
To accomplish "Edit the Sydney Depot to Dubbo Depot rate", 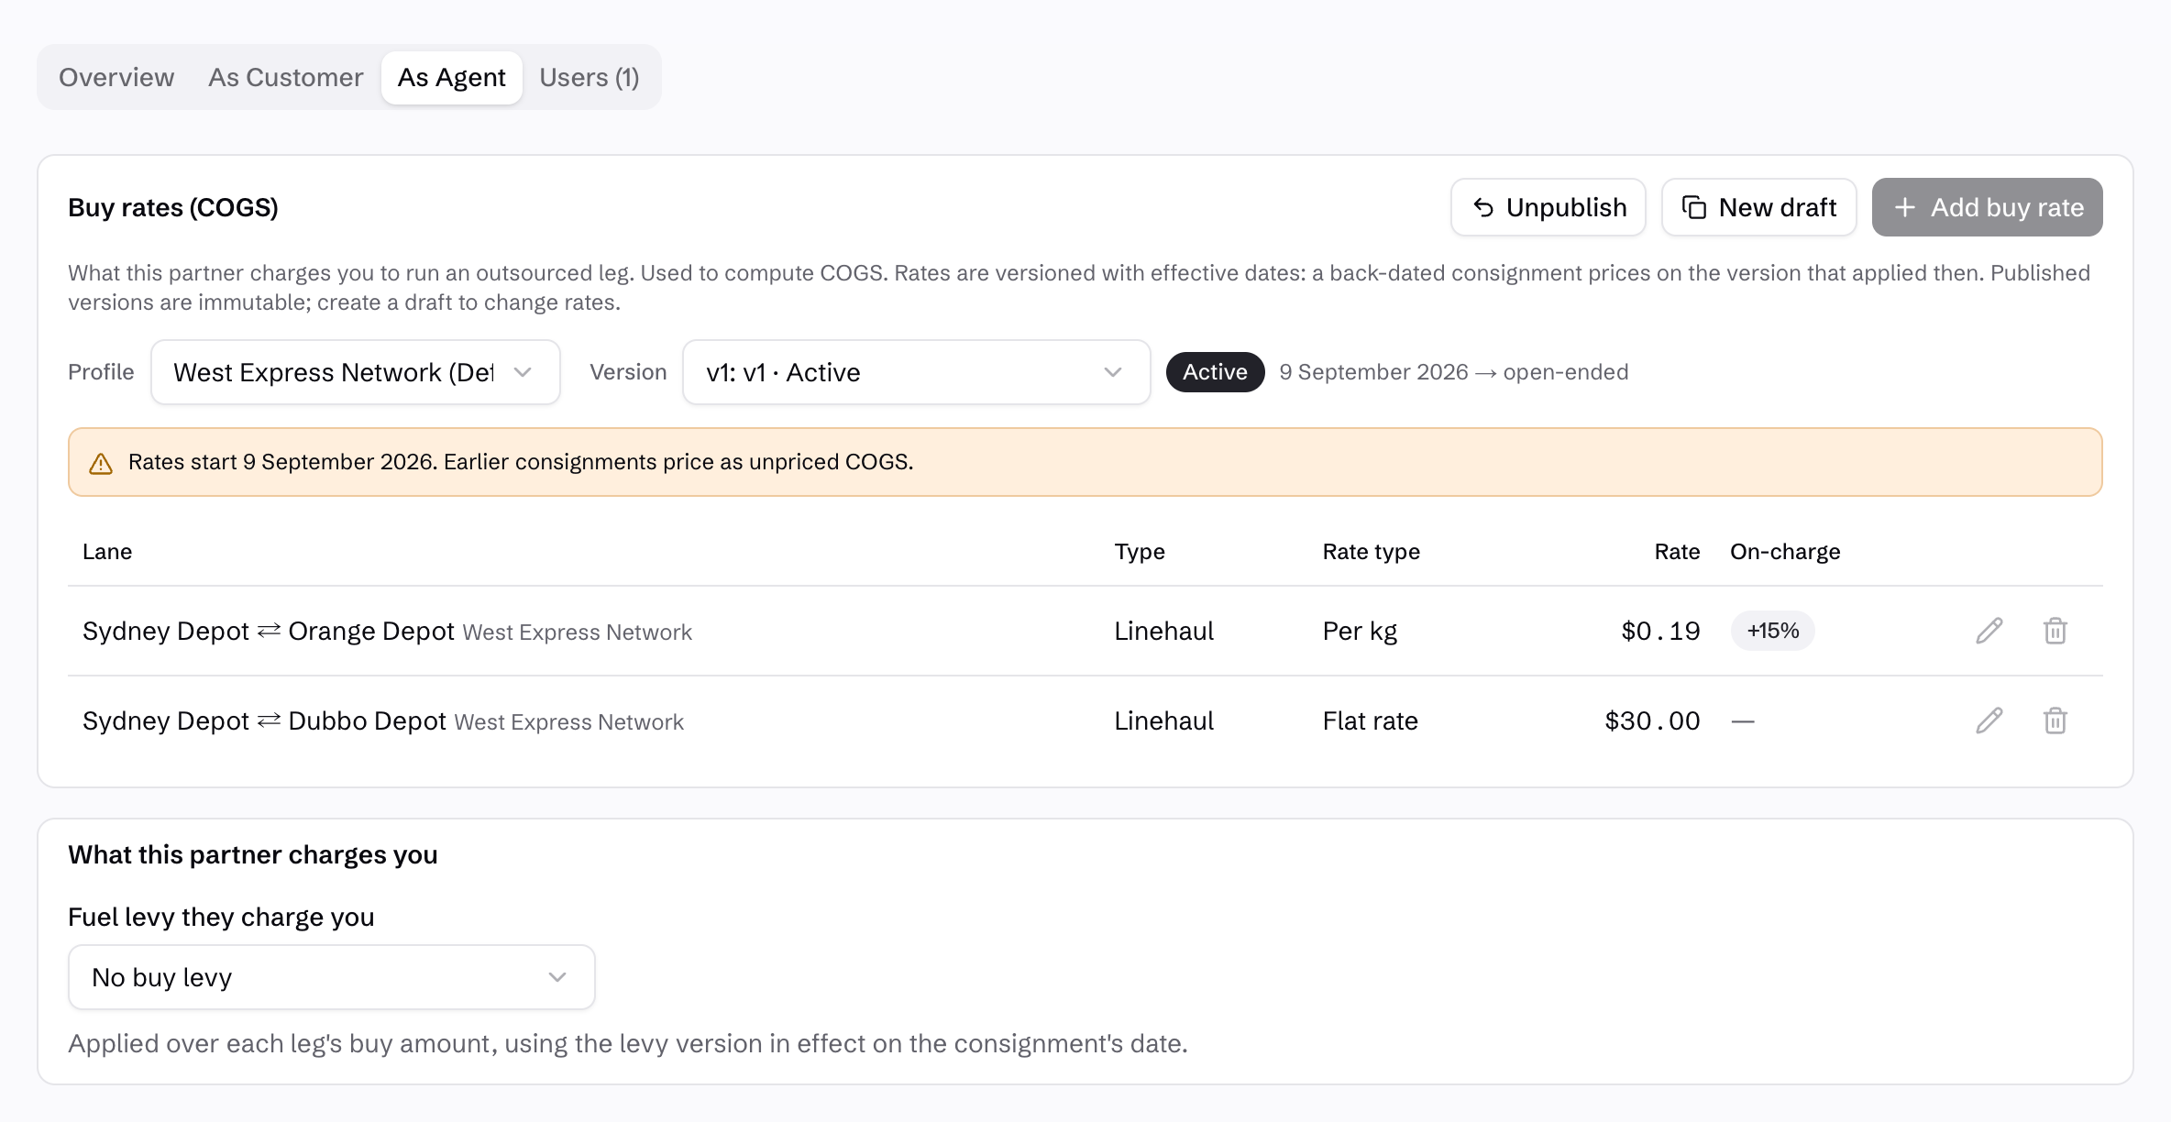I will pos(1989,720).
